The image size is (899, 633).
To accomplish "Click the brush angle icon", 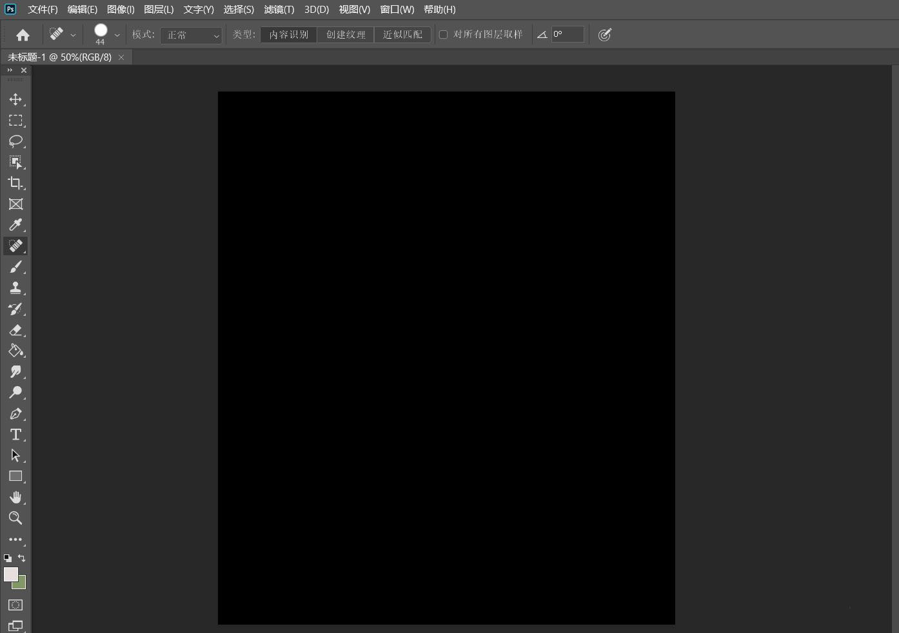I will click(x=542, y=35).
